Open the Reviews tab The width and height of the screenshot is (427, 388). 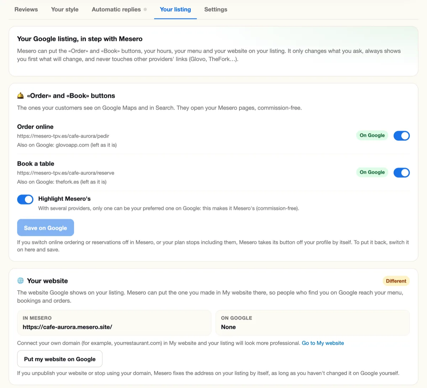coord(26,10)
